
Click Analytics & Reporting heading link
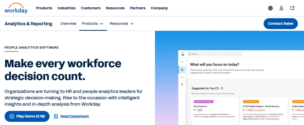pyautogui.click(x=28, y=24)
